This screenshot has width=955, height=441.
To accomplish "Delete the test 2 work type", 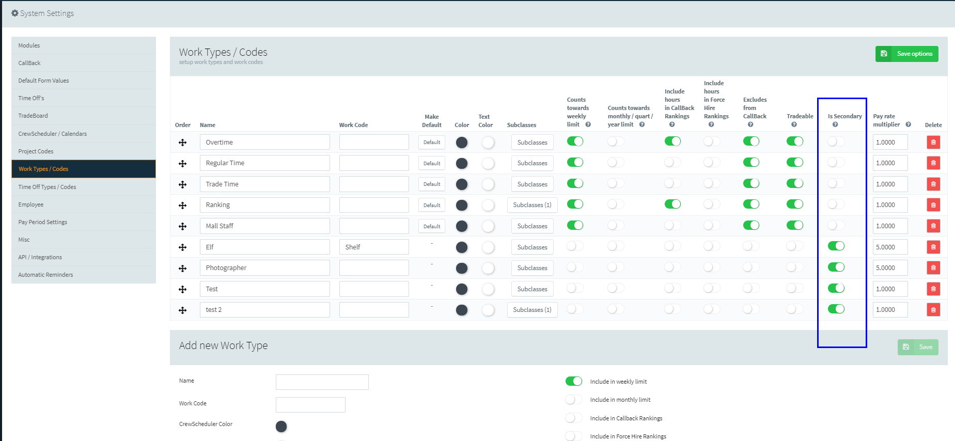I will (933, 309).
